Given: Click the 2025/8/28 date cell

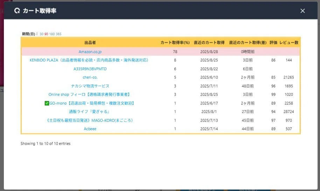Looking at the screenshot, I should coord(209,52).
